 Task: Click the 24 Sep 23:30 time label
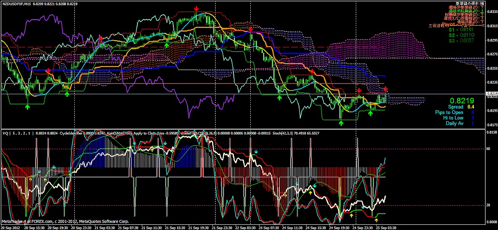(x=362, y=227)
